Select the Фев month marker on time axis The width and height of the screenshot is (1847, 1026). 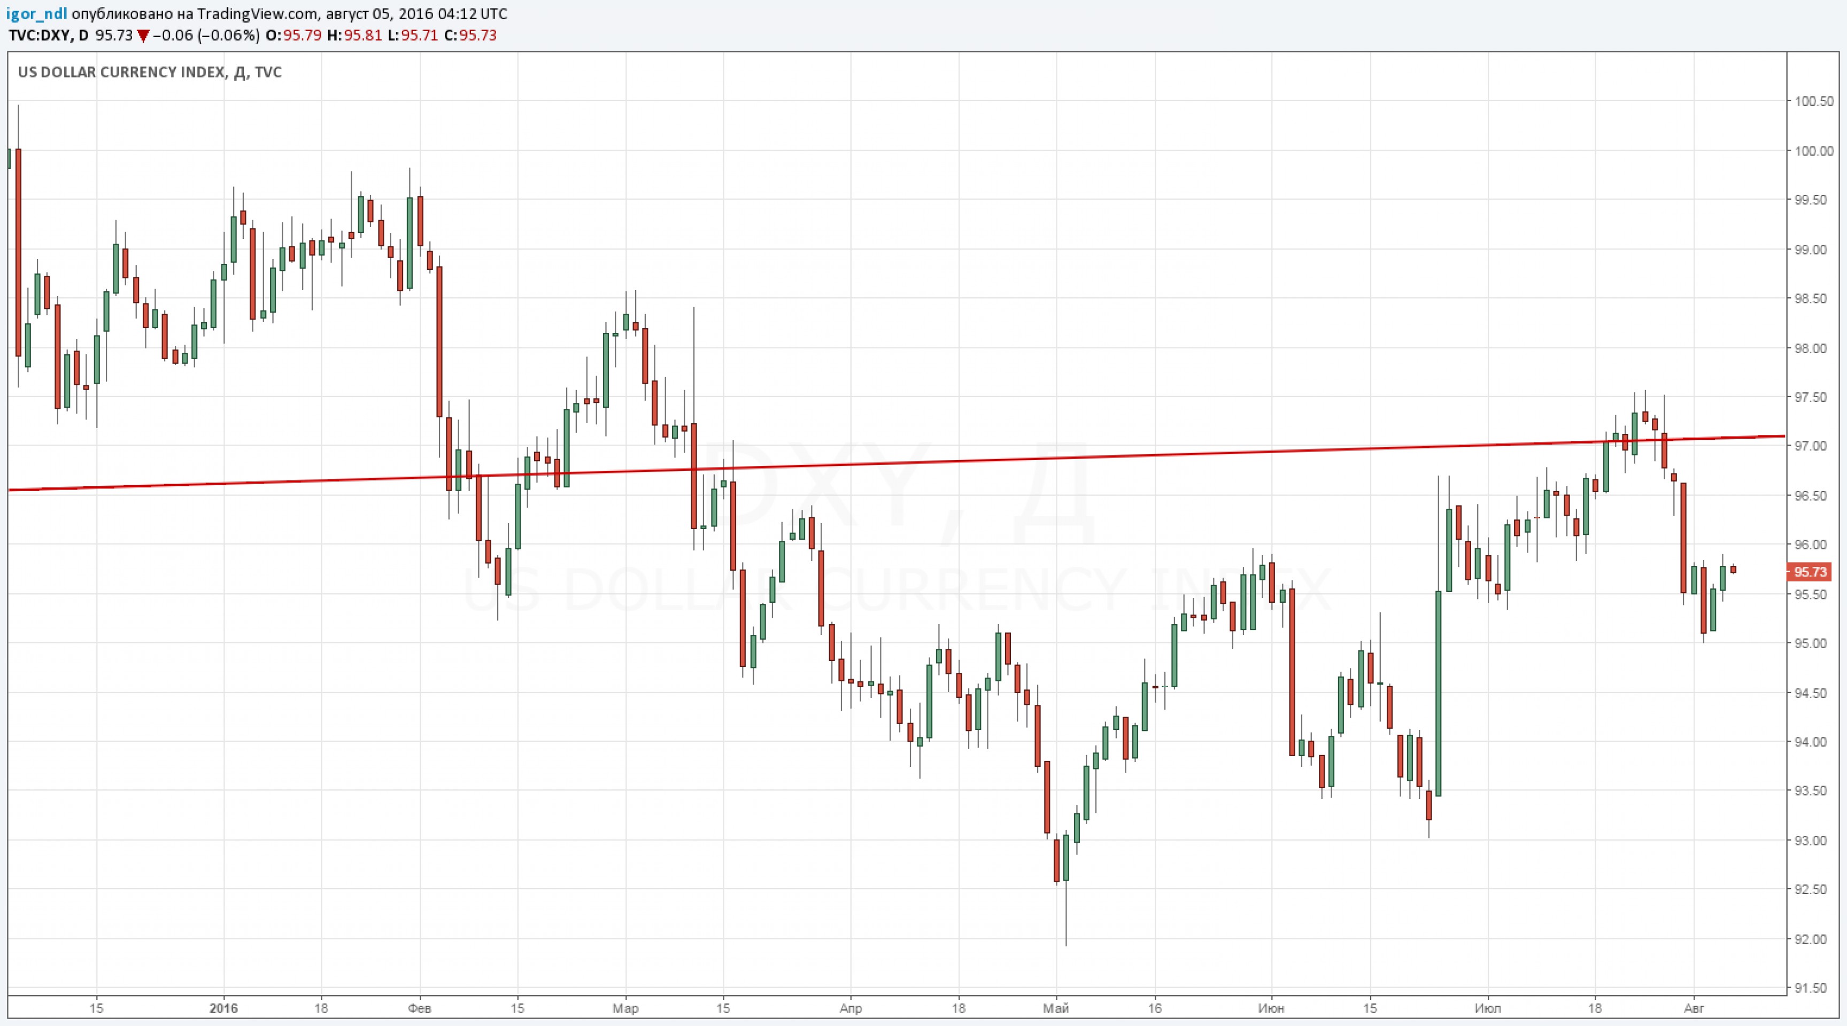click(420, 1009)
